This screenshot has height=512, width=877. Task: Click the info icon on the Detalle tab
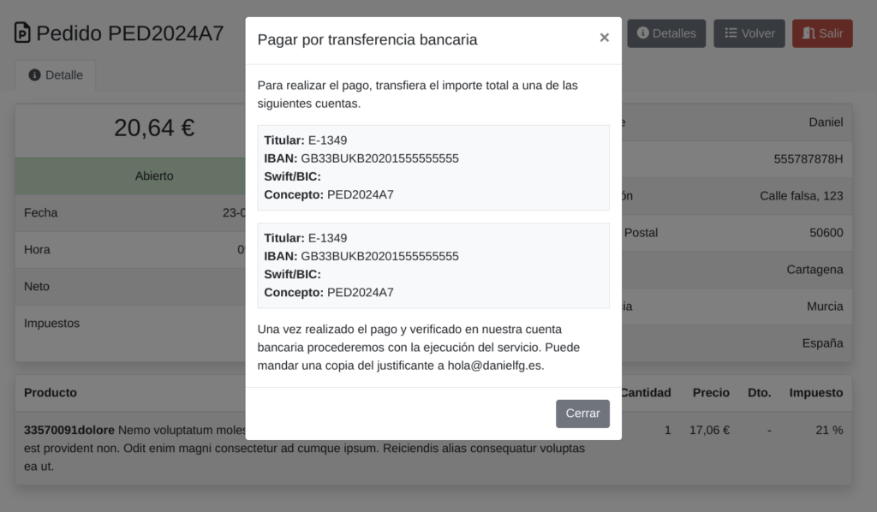coord(34,74)
